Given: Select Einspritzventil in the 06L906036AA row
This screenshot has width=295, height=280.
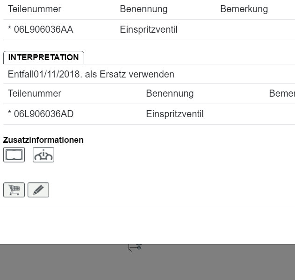Looking at the screenshot, I should point(149,30).
